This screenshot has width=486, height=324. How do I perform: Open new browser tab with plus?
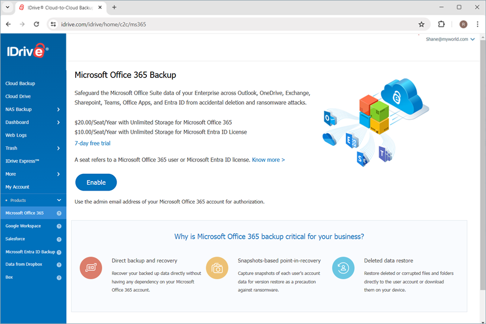tap(114, 7)
